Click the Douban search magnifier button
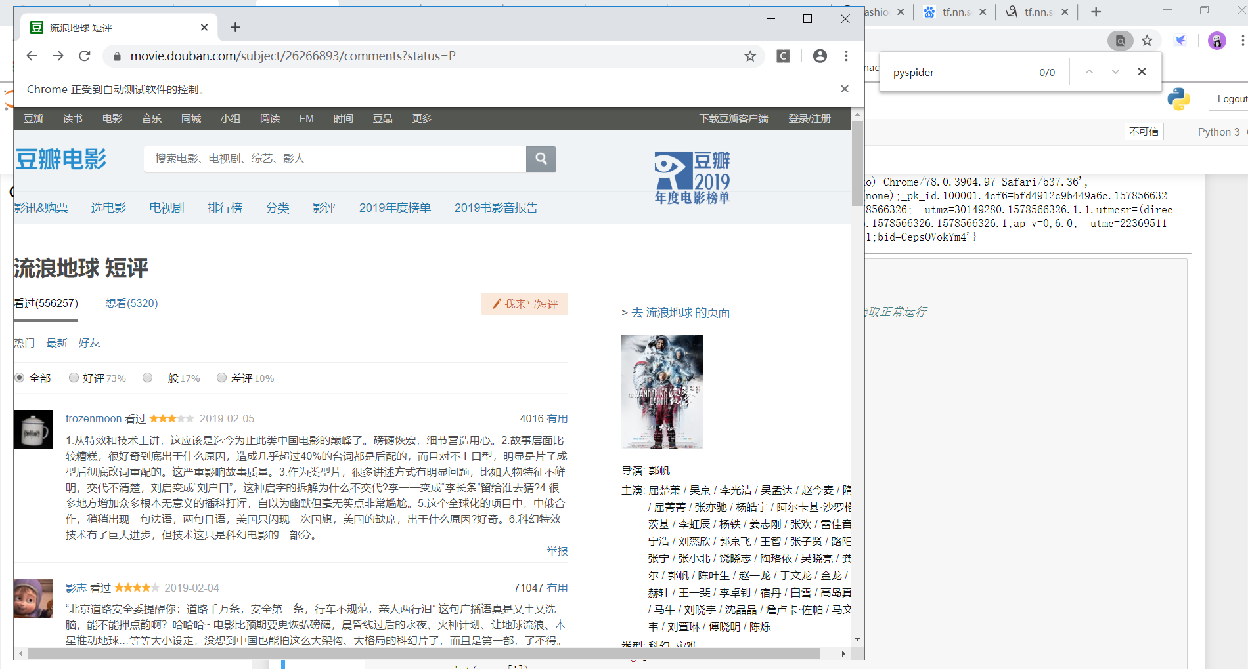Viewport: 1248px width, 669px height. coord(541,159)
